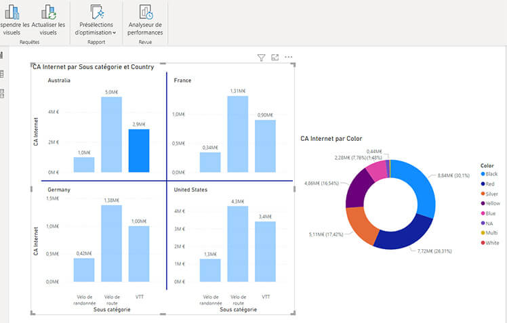Select White in the Color legend

pyautogui.click(x=490, y=242)
